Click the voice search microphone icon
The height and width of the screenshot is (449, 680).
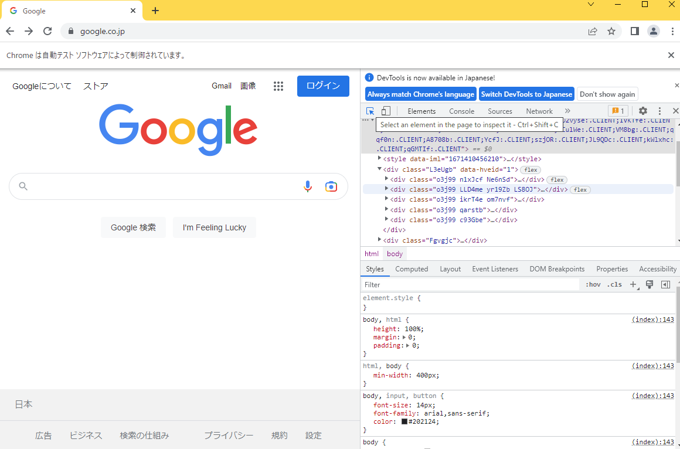(x=308, y=186)
